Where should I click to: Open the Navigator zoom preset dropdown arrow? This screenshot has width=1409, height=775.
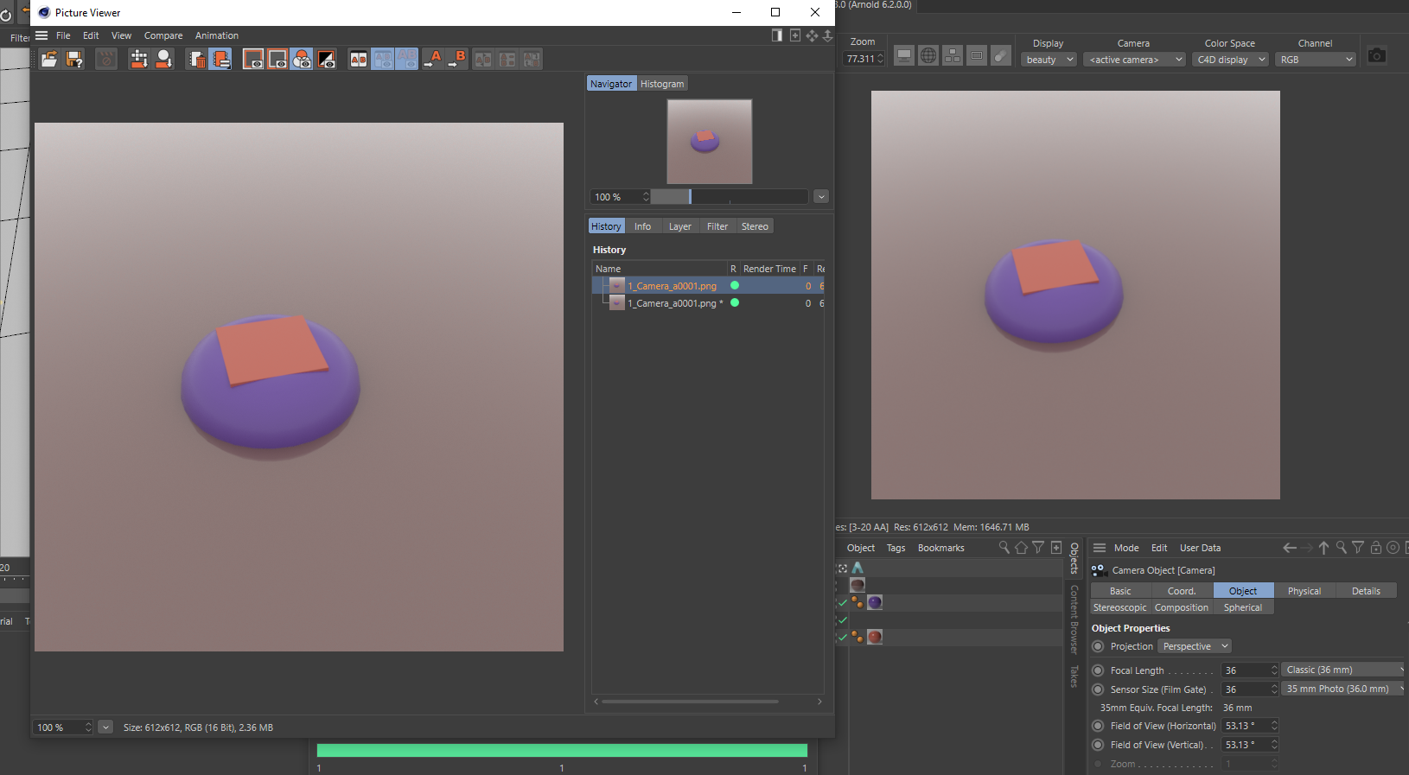[x=821, y=197]
